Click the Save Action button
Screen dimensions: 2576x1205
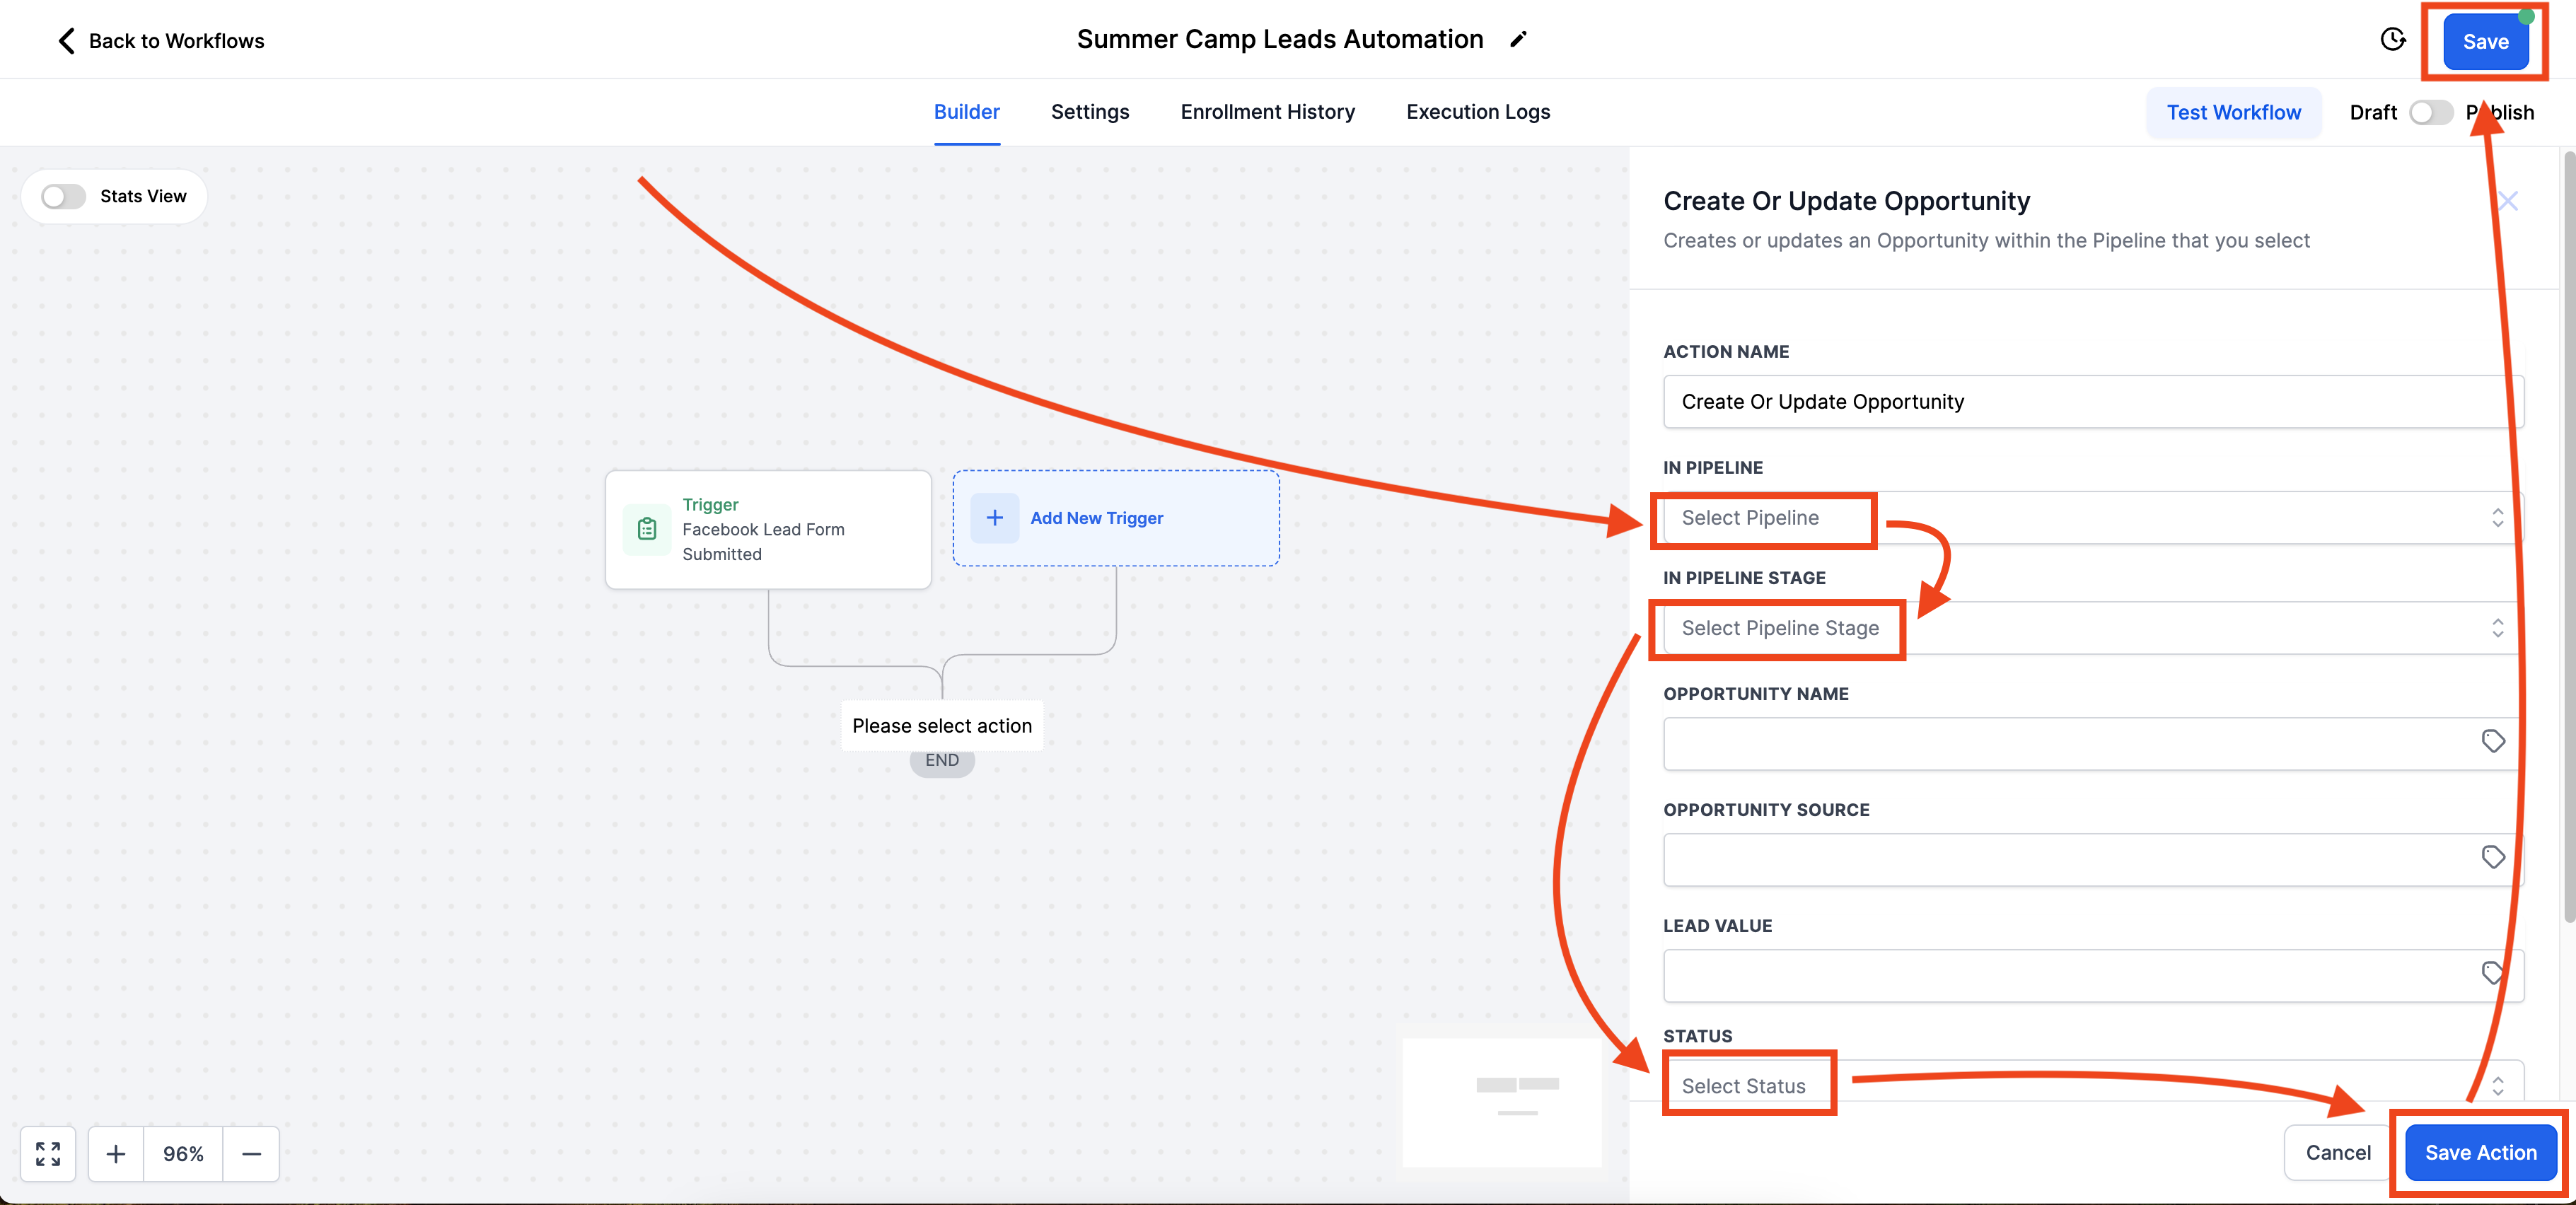[2480, 1152]
